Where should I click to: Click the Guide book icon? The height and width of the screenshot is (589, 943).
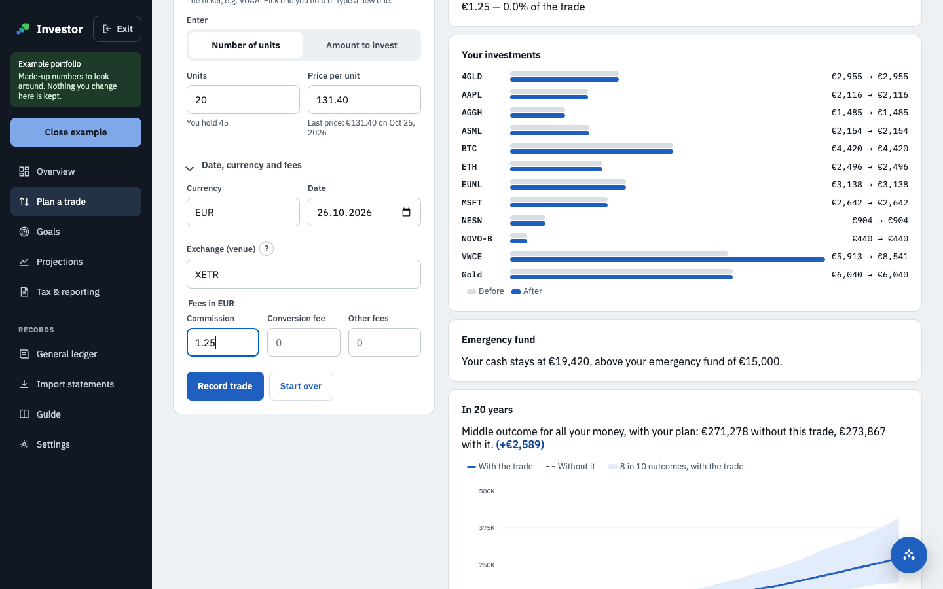24,414
